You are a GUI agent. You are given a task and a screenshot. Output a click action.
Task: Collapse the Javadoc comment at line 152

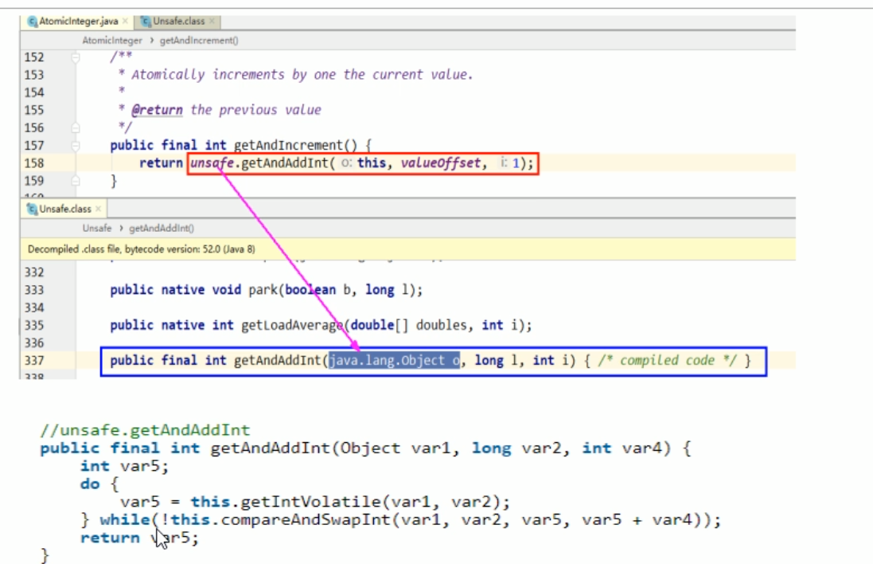(75, 57)
